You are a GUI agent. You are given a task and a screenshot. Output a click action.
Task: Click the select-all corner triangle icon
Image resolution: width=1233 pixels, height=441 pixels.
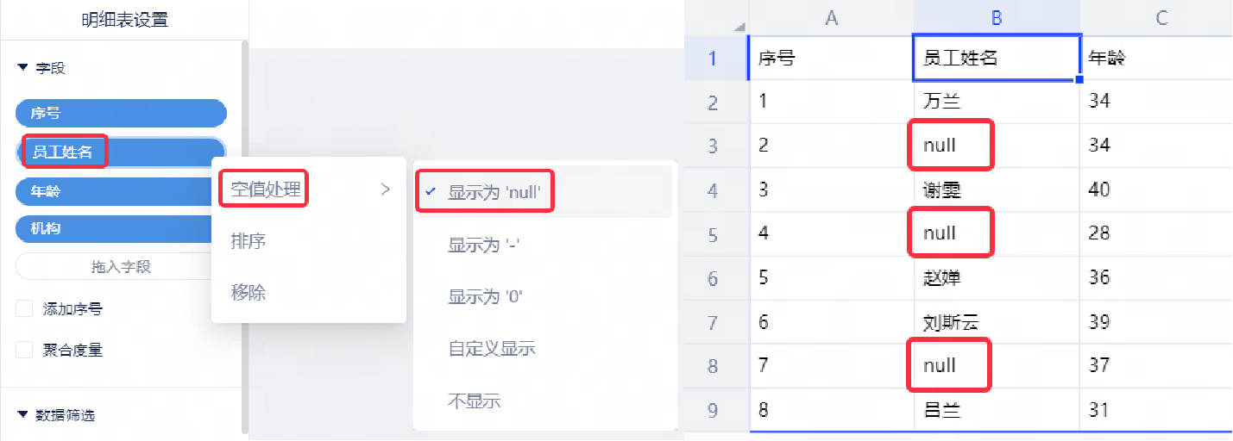(x=739, y=28)
